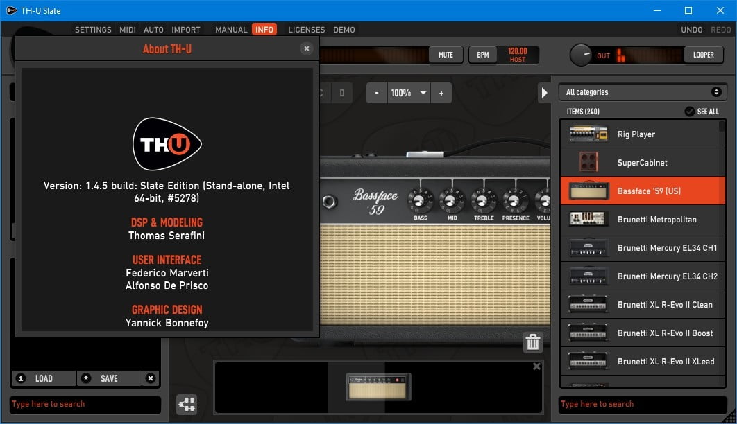Click the TH-U Slate title bar icon
The height and width of the screenshot is (424, 737).
click(x=11, y=10)
